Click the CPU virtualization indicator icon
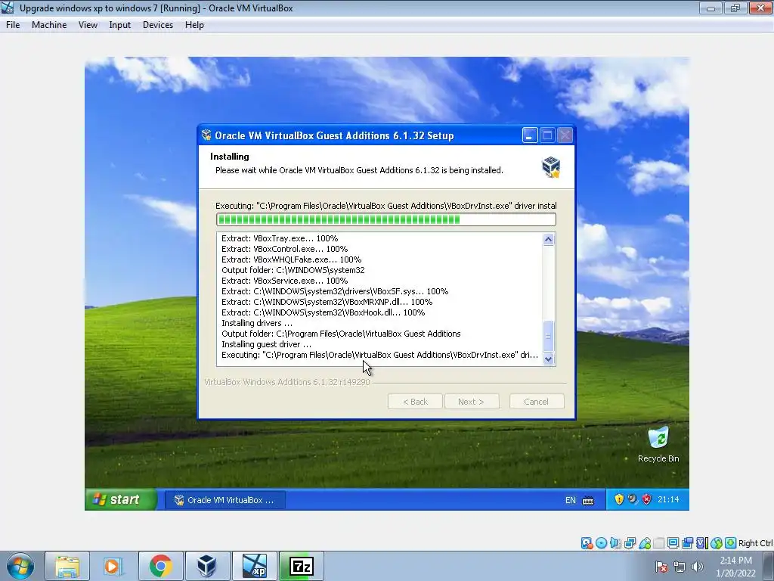This screenshot has height=581, width=774. (x=702, y=543)
